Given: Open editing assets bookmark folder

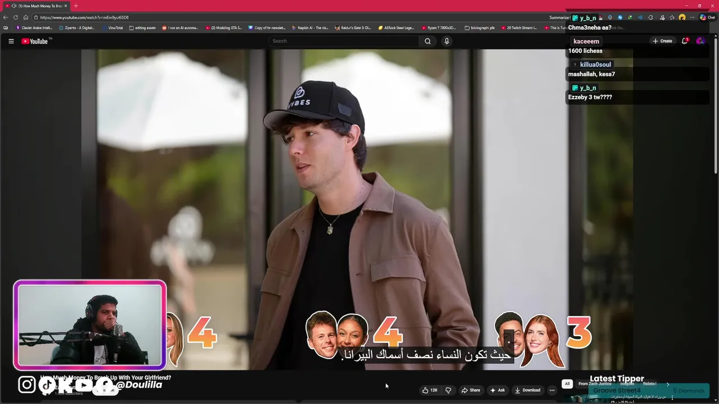Looking at the screenshot, I should tap(143, 27).
